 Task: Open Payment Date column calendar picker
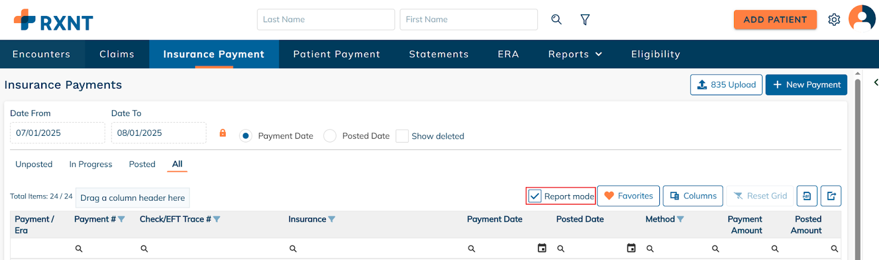coord(542,248)
